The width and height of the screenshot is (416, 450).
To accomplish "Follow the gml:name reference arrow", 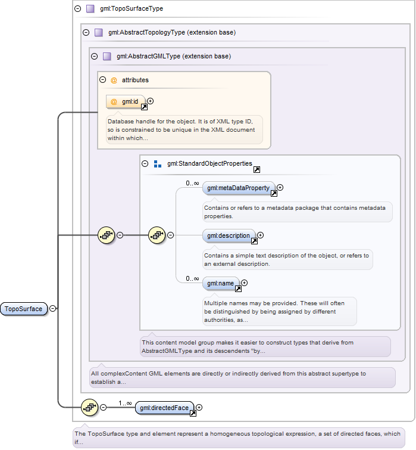I will (238, 288).
